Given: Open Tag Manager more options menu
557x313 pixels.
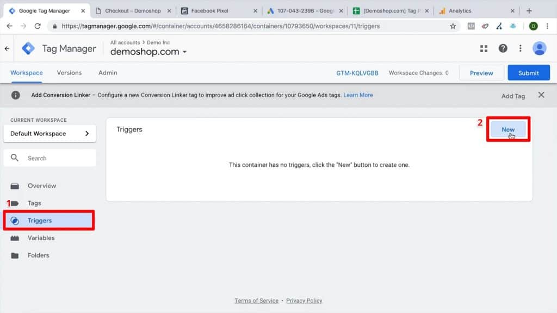Looking at the screenshot, I should [521, 48].
